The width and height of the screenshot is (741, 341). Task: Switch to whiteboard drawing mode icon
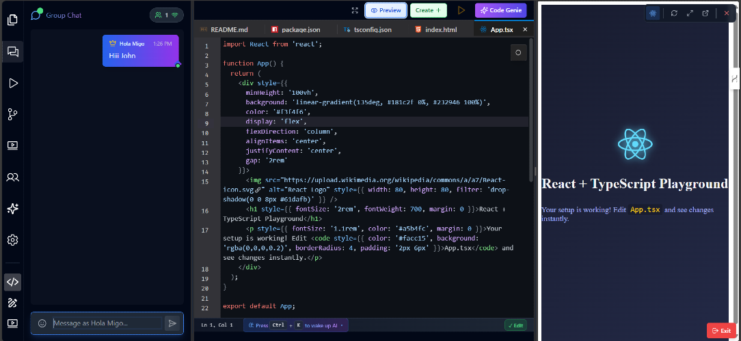(13, 302)
